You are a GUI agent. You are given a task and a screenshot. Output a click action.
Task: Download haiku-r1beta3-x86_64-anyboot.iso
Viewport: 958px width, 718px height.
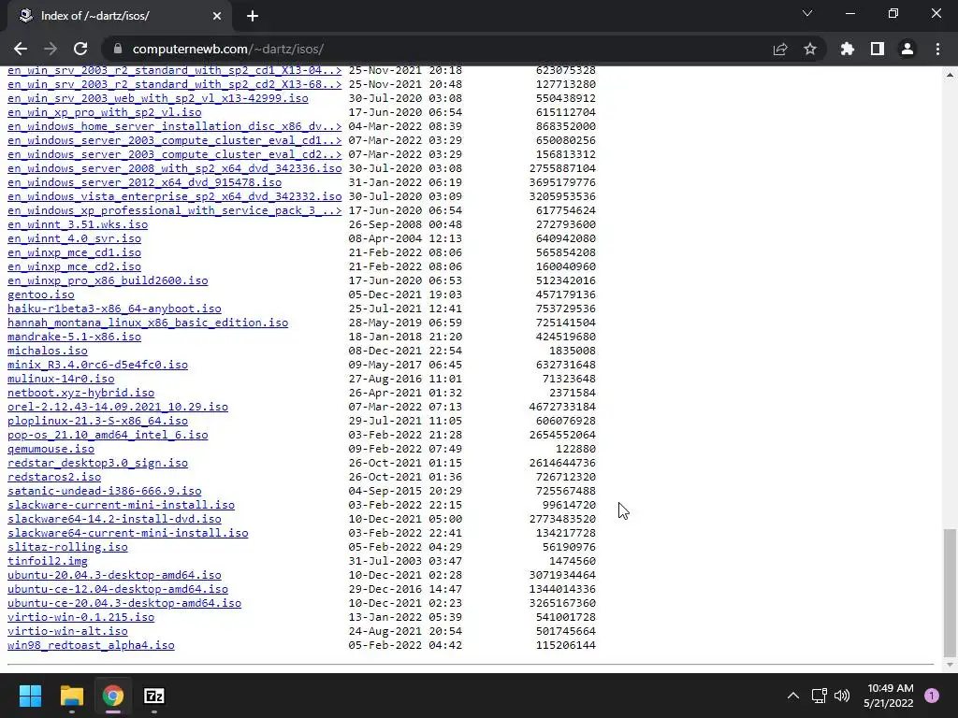pos(114,309)
